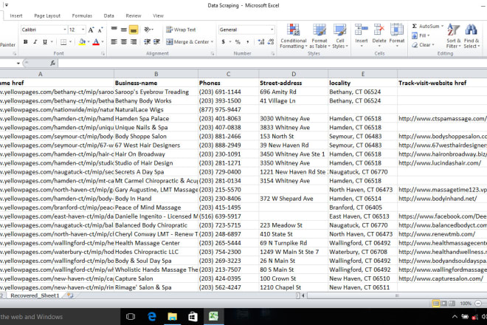Click Decrease Decimal icon
487x325 pixels.
tap(271, 41)
